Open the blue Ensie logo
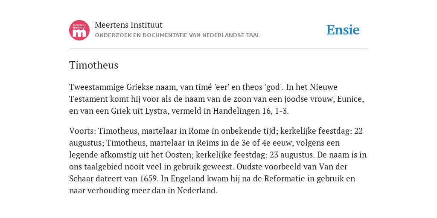The height and width of the screenshot is (218, 437). [343, 30]
